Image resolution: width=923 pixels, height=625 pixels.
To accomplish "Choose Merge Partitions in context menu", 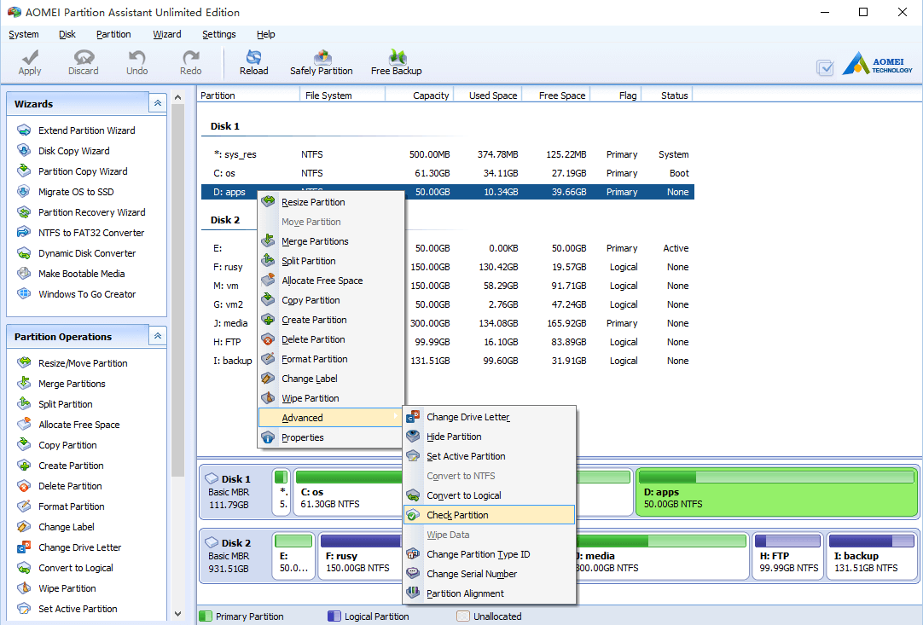I will click(331, 241).
